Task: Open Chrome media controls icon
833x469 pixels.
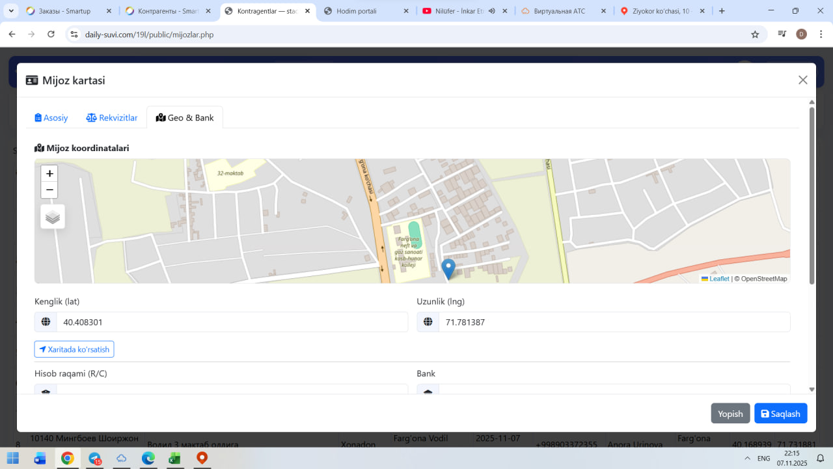Action: 782,35
